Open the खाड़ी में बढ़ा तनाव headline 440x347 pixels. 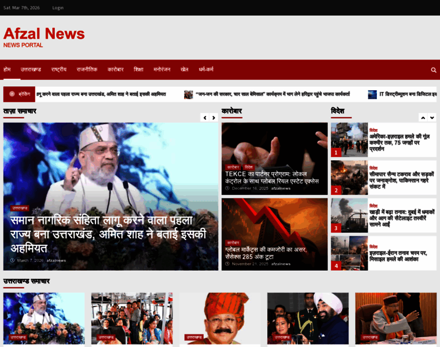tap(402, 218)
